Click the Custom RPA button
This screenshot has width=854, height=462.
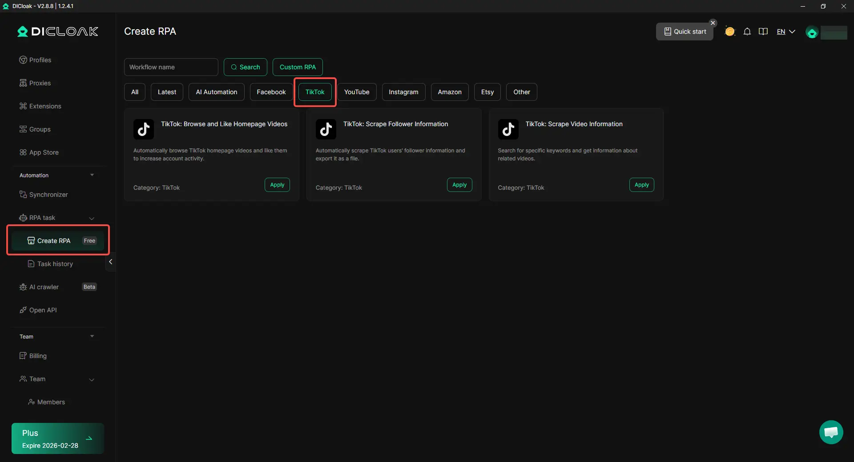click(297, 67)
